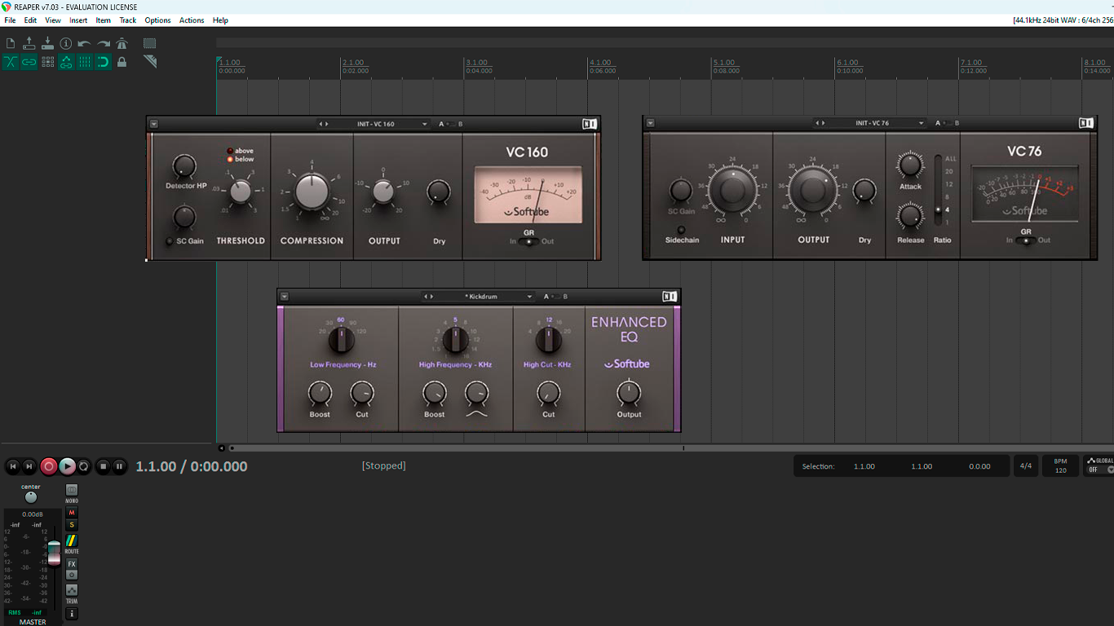This screenshot has width=1114, height=626.
Task: Click Enhanced EQ extended view icon
Action: click(x=670, y=297)
